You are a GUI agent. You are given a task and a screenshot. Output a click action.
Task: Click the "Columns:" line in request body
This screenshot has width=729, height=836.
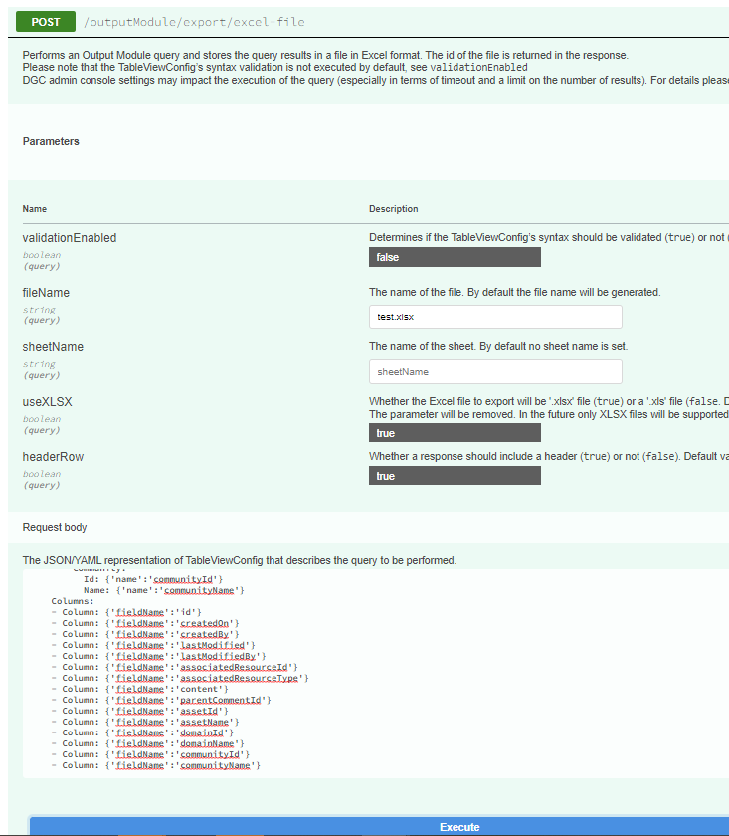[x=73, y=601]
